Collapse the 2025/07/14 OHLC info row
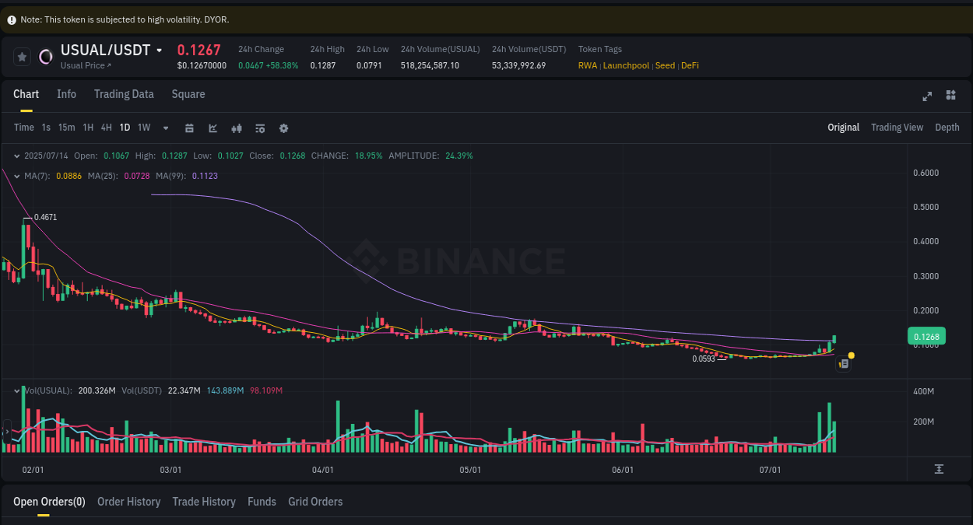 17,156
